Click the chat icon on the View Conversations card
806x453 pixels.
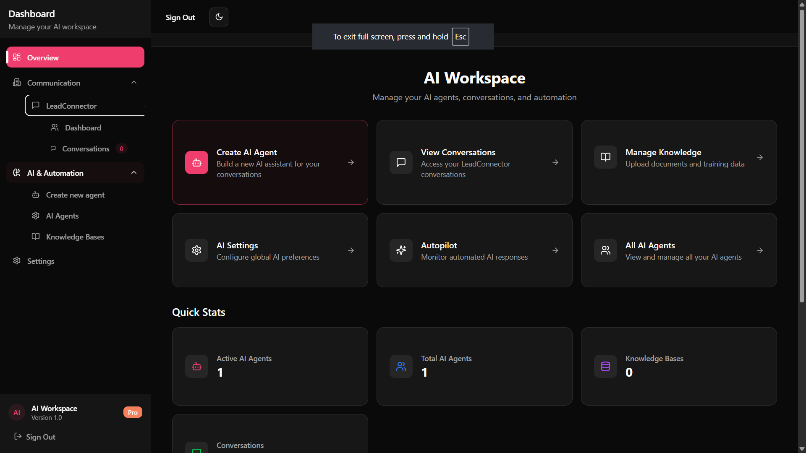tap(401, 162)
